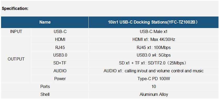
Task: Click the 10in1 USB-C Docking Stations header
Action: [154, 22]
